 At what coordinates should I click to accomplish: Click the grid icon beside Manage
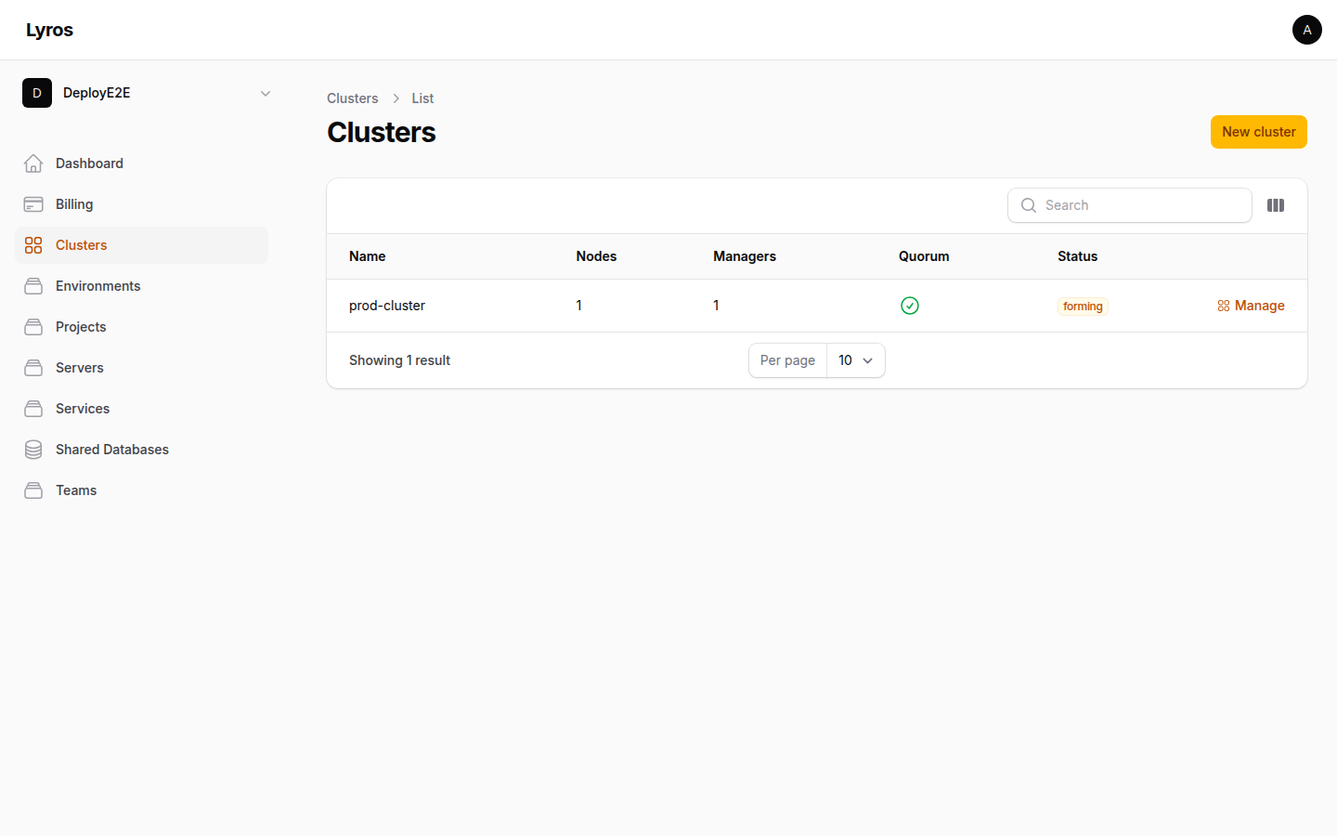tap(1224, 306)
